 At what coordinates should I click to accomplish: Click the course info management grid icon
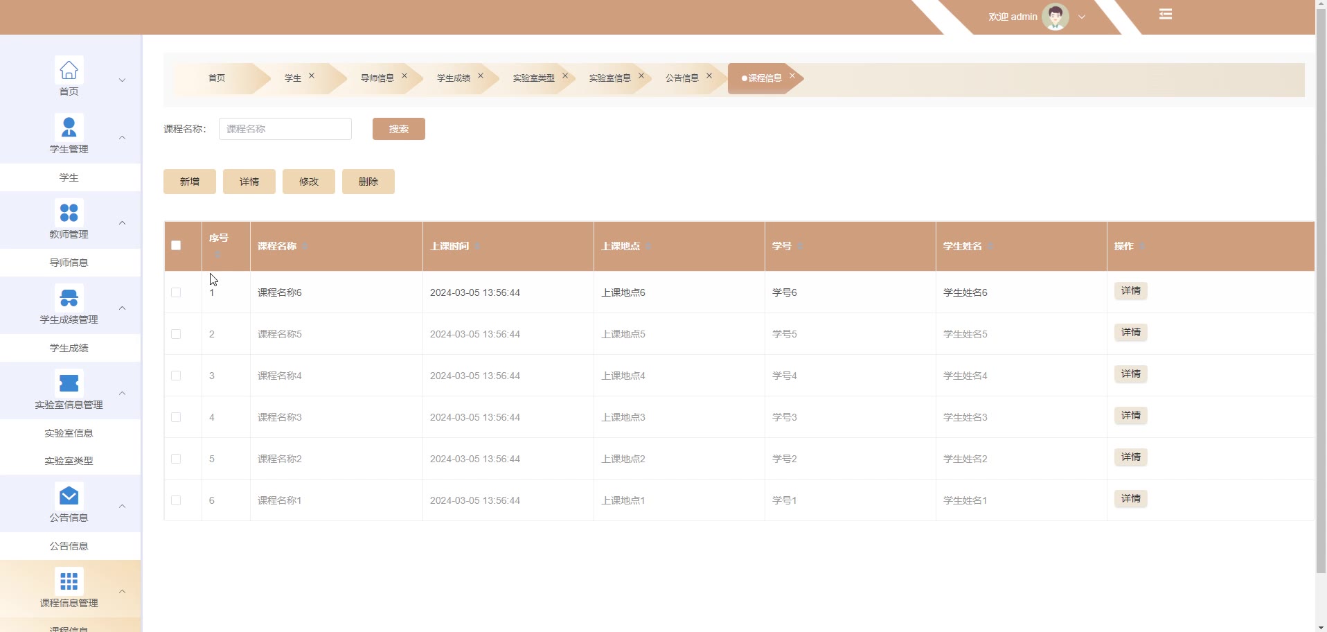point(69,581)
